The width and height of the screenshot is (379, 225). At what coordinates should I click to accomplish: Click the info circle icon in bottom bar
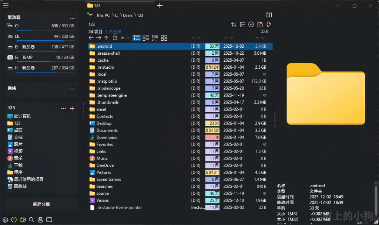pyautogui.click(x=14, y=220)
